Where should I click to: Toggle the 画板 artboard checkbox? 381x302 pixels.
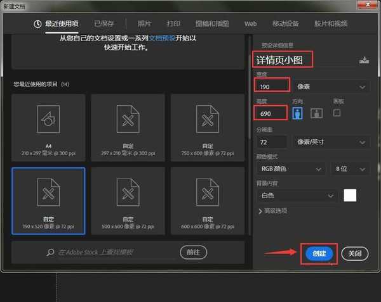tap(337, 112)
